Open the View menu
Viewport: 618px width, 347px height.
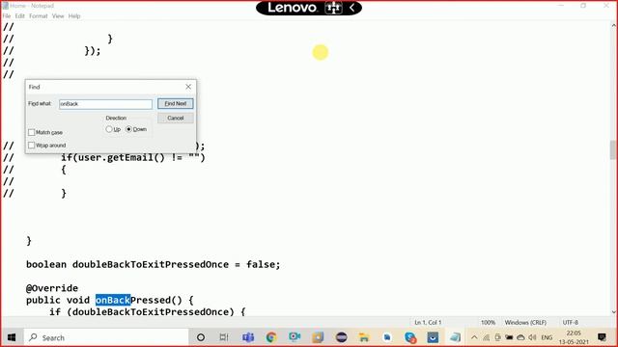(x=58, y=16)
